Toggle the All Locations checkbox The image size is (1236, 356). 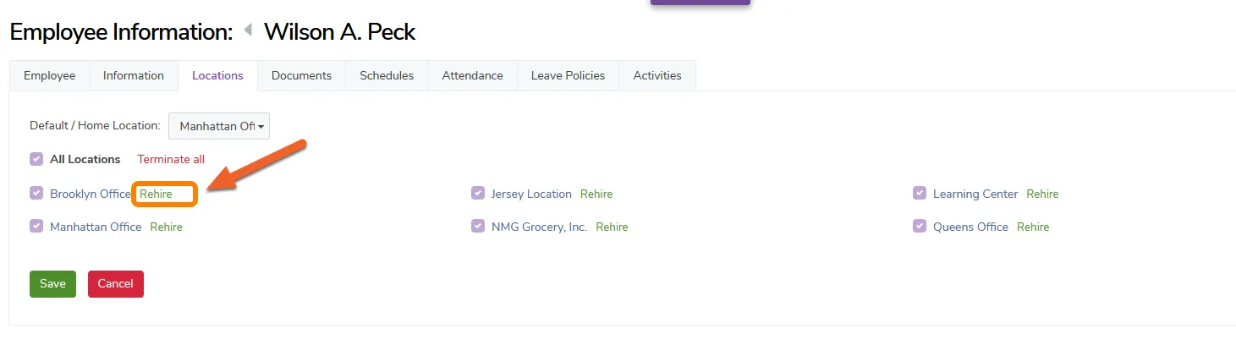tap(36, 159)
